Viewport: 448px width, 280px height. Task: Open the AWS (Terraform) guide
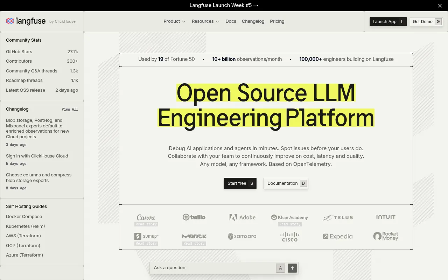pyautogui.click(x=23, y=236)
